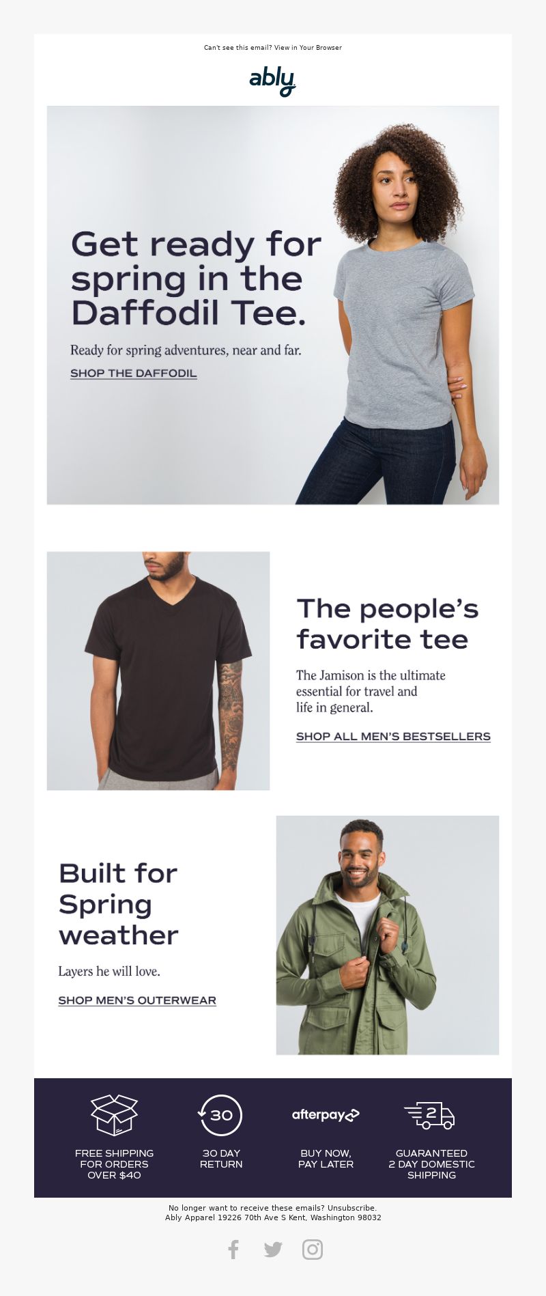
Task: Click the black V-neck tee photo
Action: tap(158, 671)
